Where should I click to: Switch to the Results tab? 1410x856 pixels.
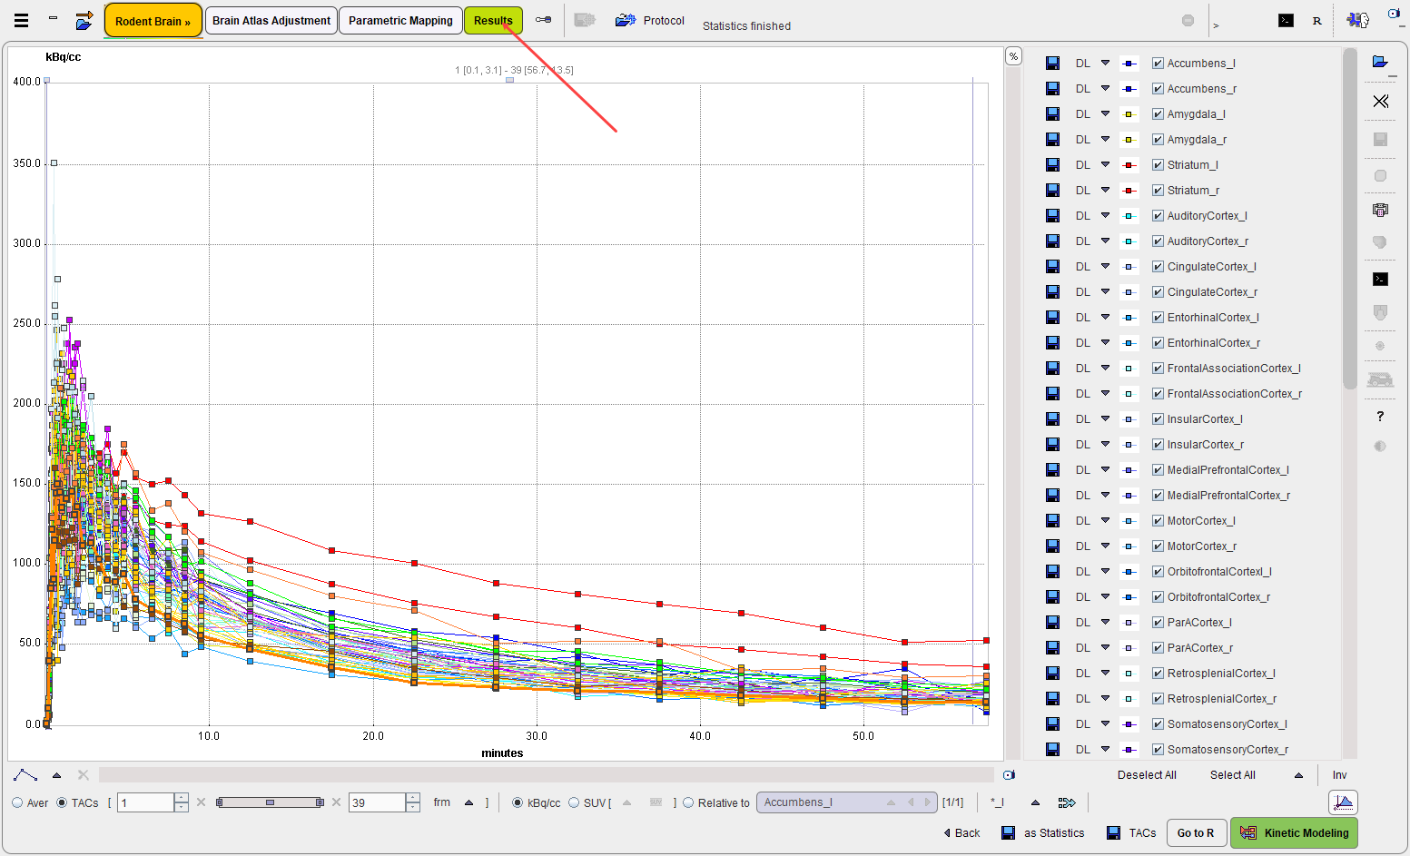pos(493,20)
